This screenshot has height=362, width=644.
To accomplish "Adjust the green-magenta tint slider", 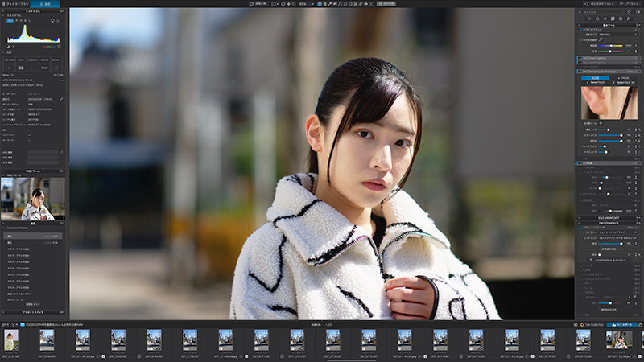I will tap(611, 51).
